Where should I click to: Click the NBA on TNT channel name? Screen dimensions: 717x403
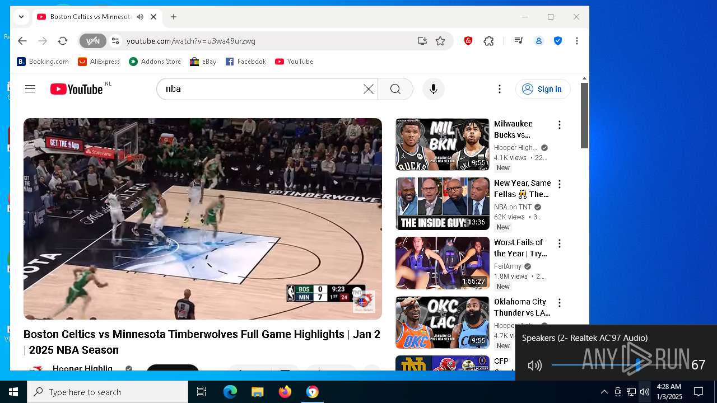coord(513,207)
